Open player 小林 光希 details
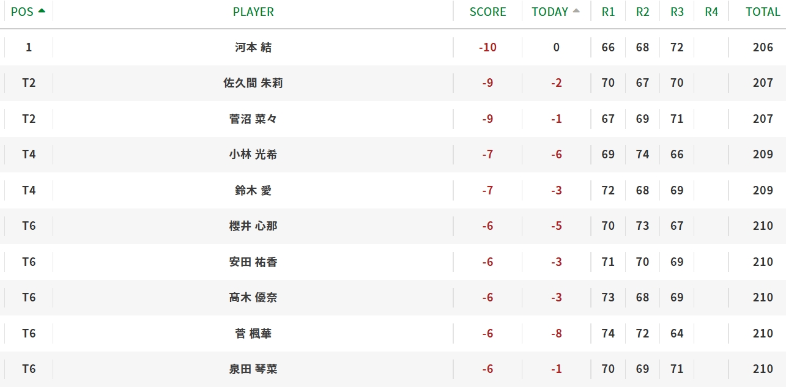This screenshot has height=387, width=786. [253, 154]
